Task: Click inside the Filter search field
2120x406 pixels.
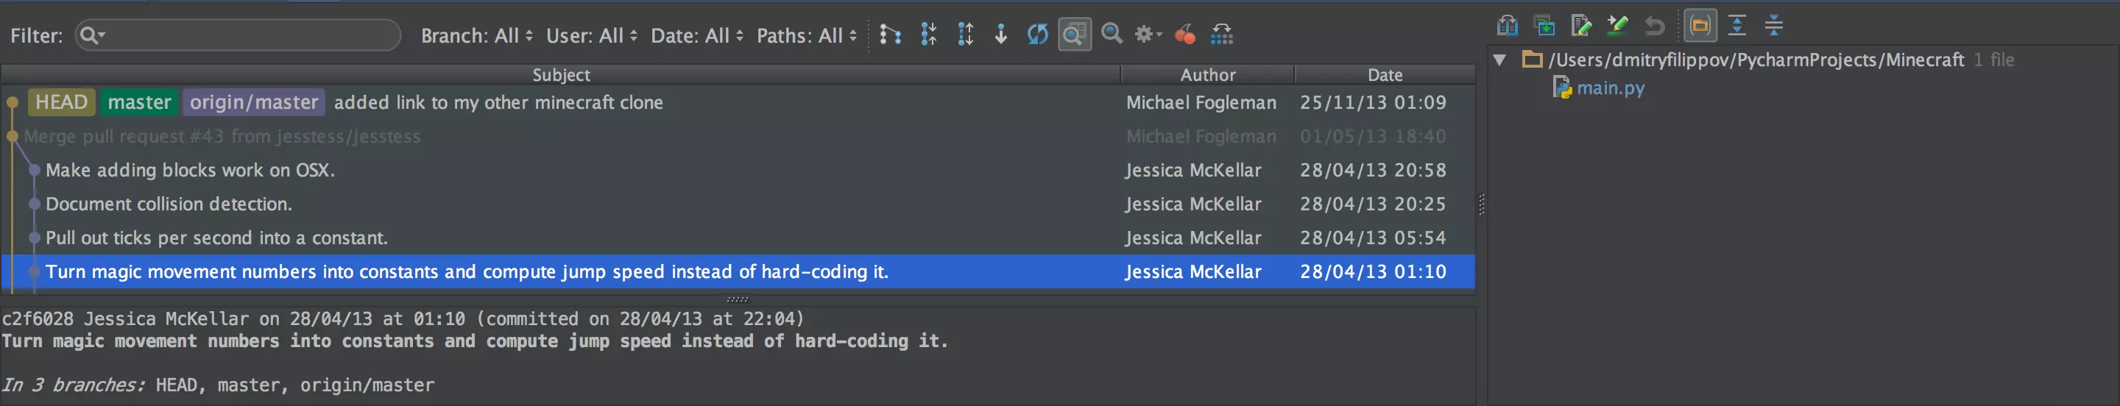Action: (247, 35)
